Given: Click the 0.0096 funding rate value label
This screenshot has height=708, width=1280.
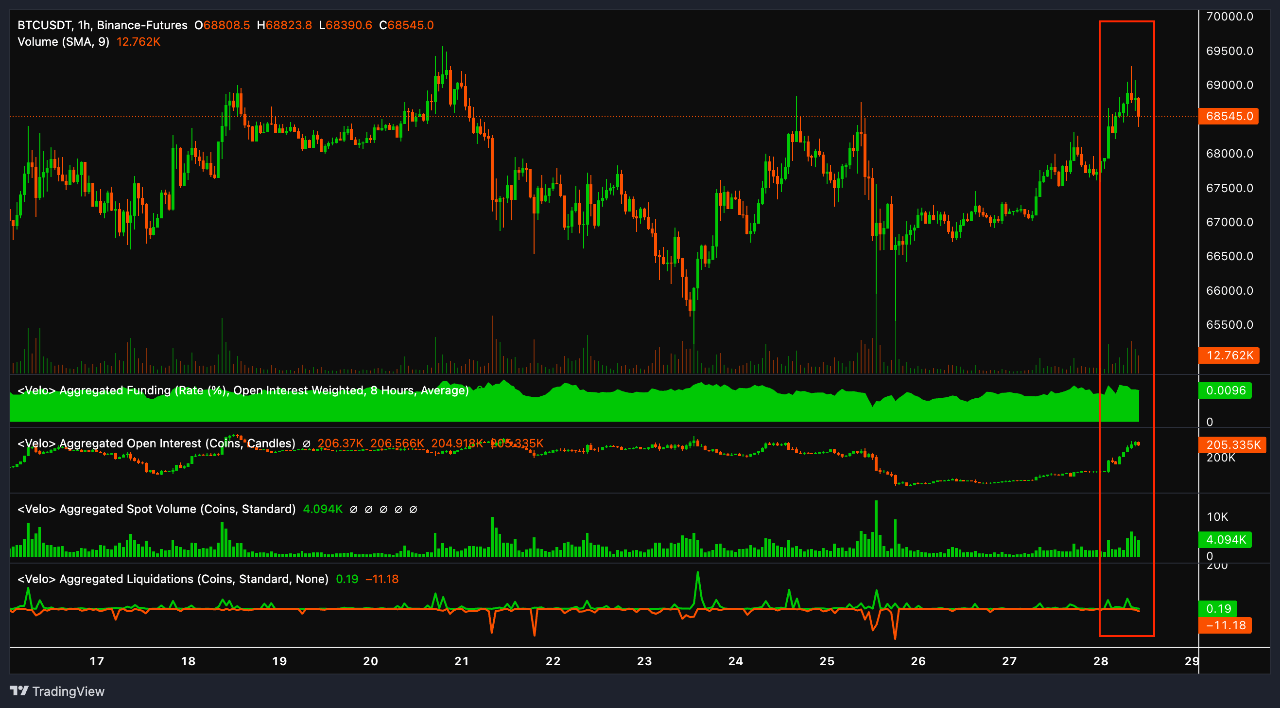Looking at the screenshot, I should pyautogui.click(x=1226, y=391).
